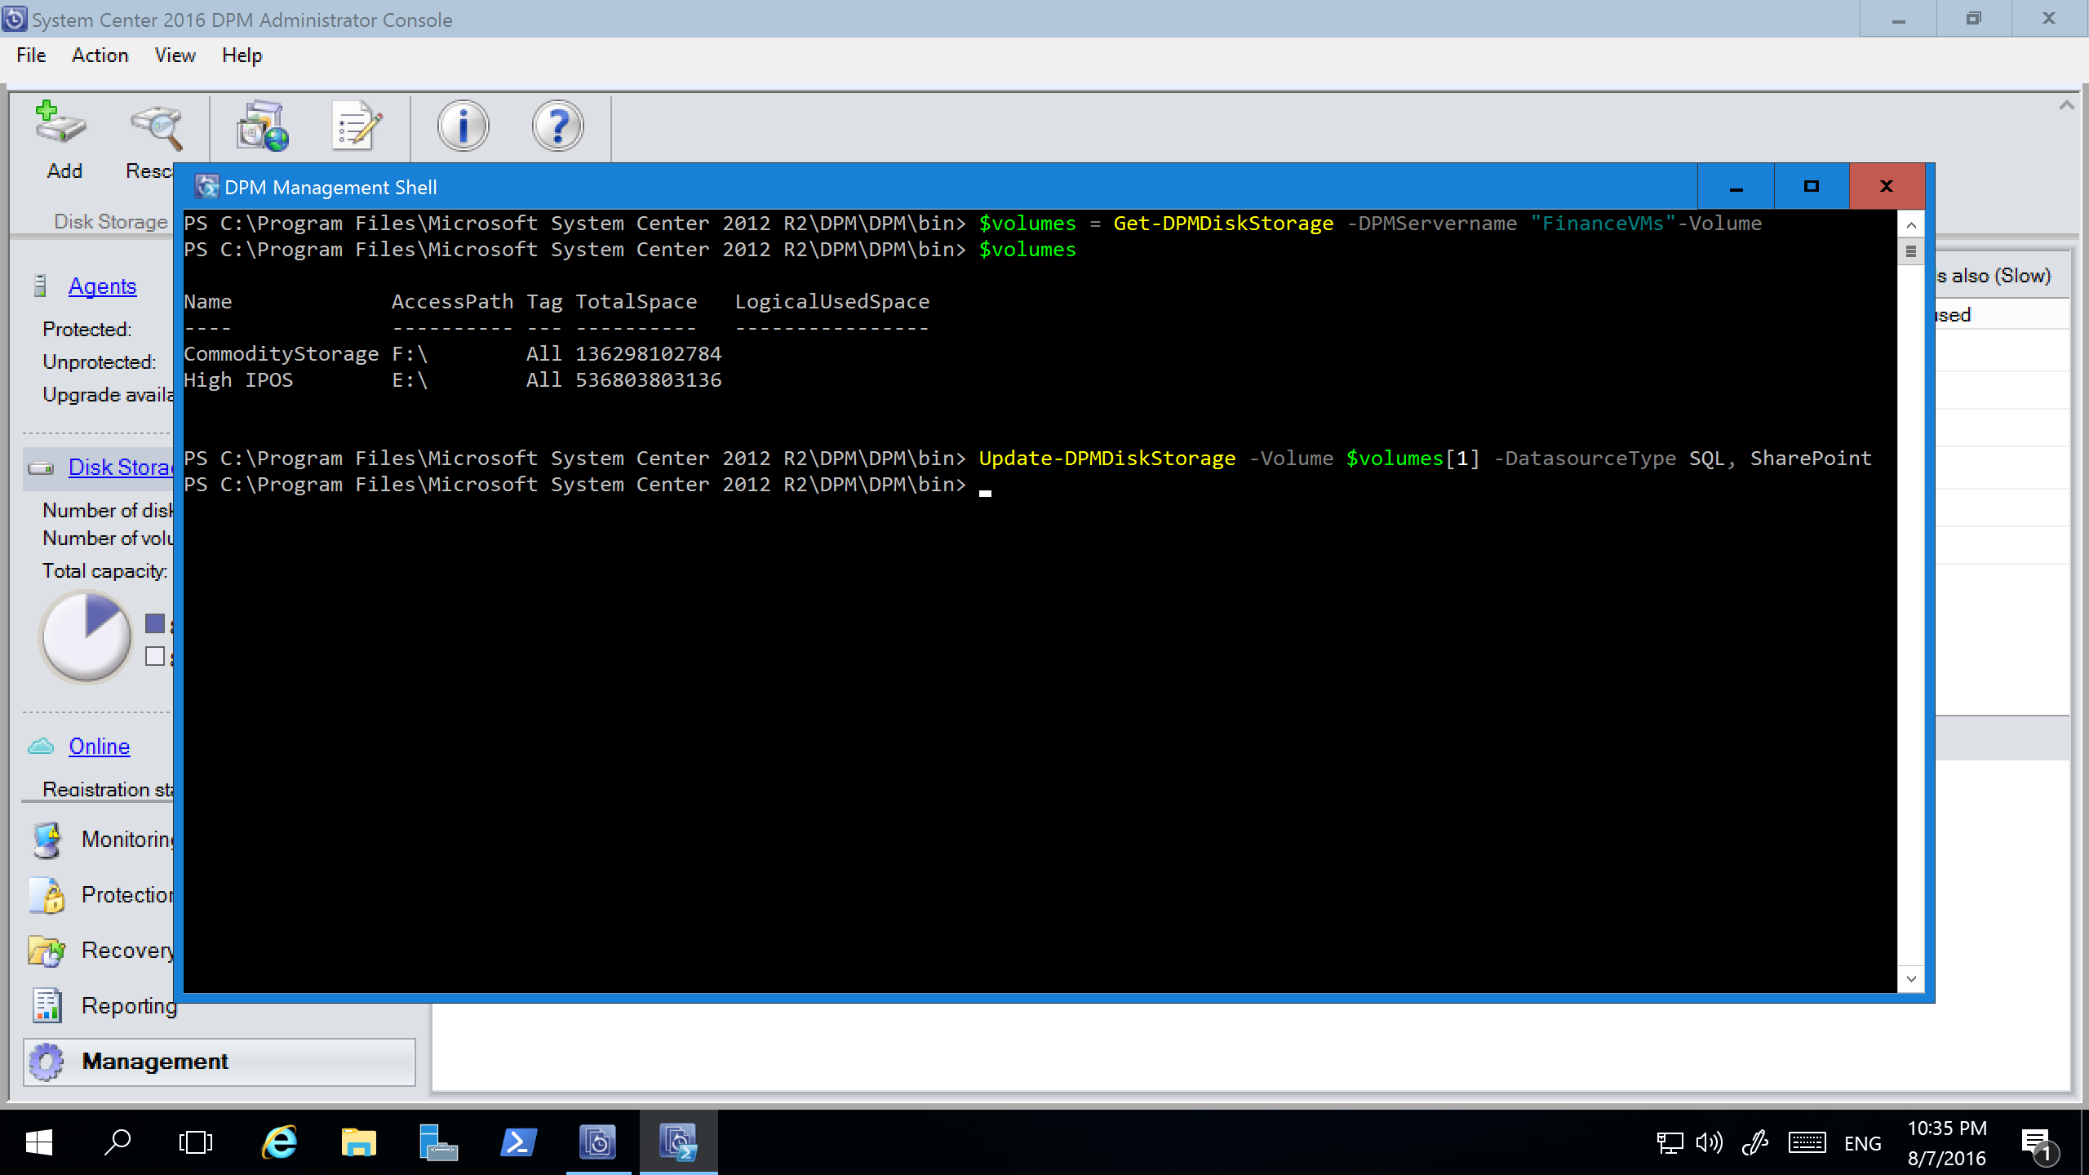Viewport: 2089px width, 1175px height.
Task: Click the Online tree item
Action: coord(99,746)
